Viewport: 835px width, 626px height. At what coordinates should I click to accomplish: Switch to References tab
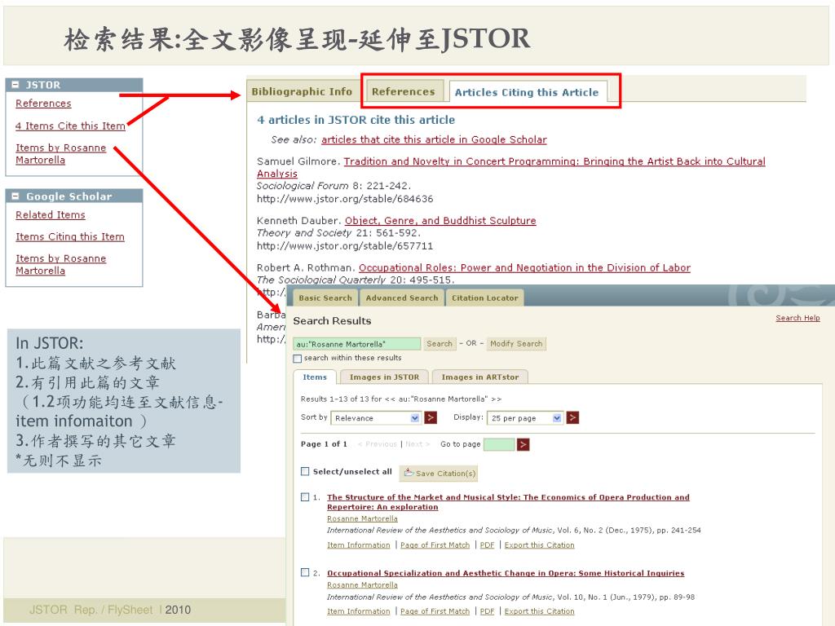[x=403, y=91]
